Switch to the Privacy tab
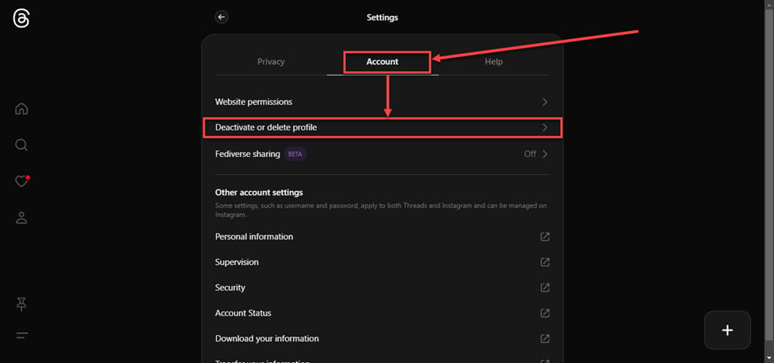 coord(271,62)
